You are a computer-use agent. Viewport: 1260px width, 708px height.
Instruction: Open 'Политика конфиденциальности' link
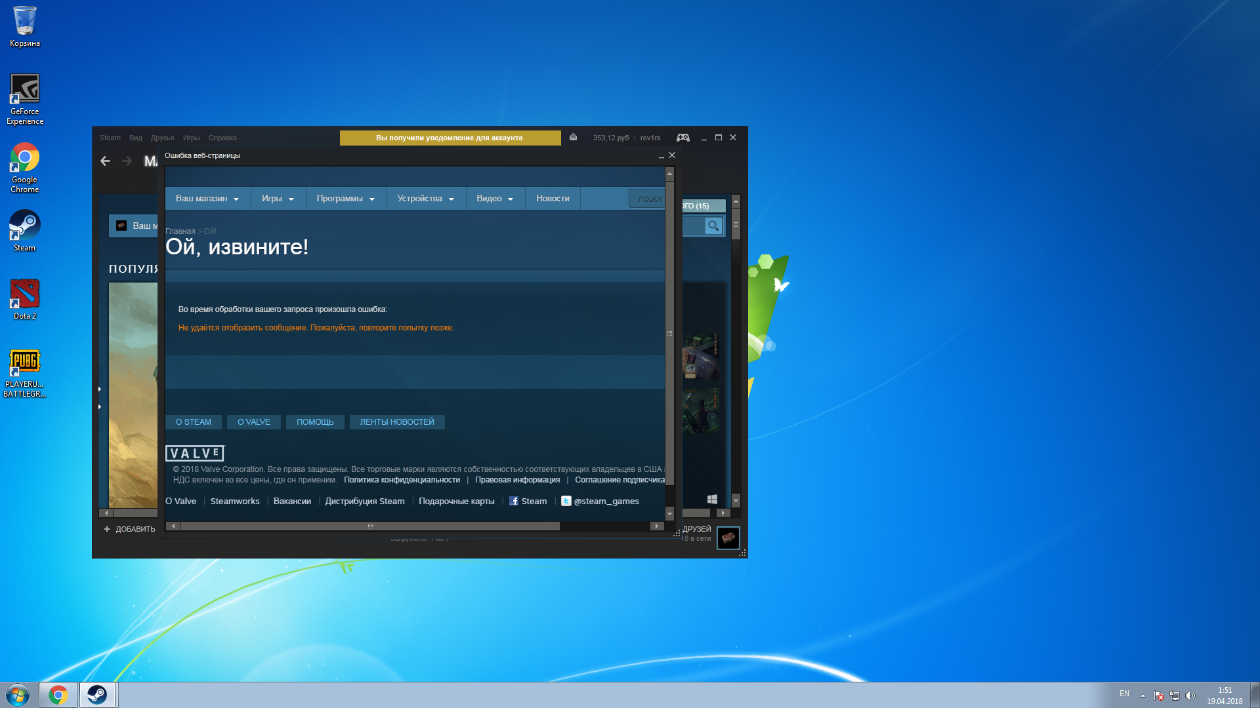(x=402, y=480)
